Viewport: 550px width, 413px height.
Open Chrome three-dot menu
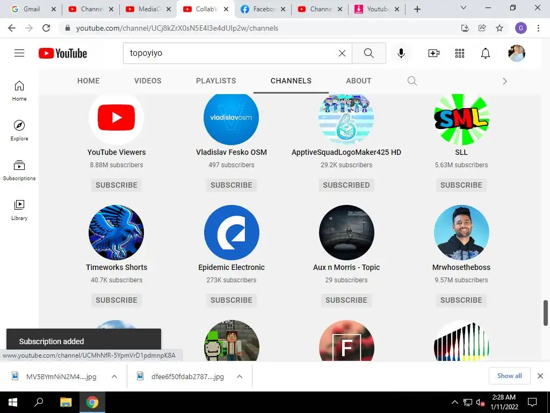[538, 28]
